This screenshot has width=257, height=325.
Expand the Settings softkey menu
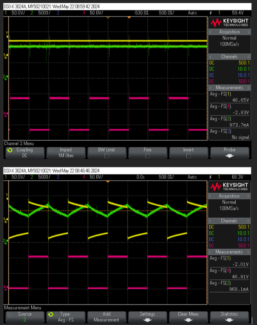tap(147, 317)
